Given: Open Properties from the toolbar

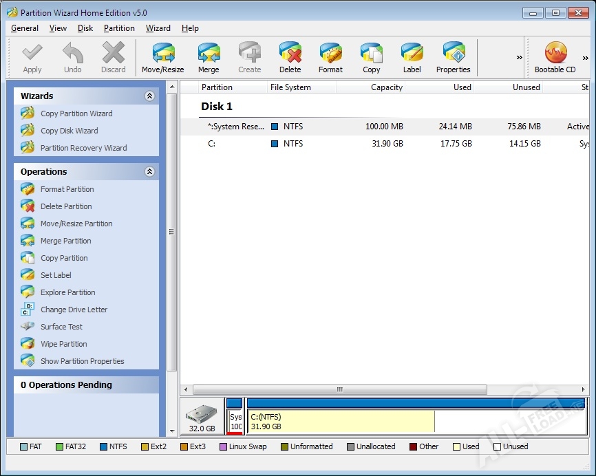Looking at the screenshot, I should (453, 54).
